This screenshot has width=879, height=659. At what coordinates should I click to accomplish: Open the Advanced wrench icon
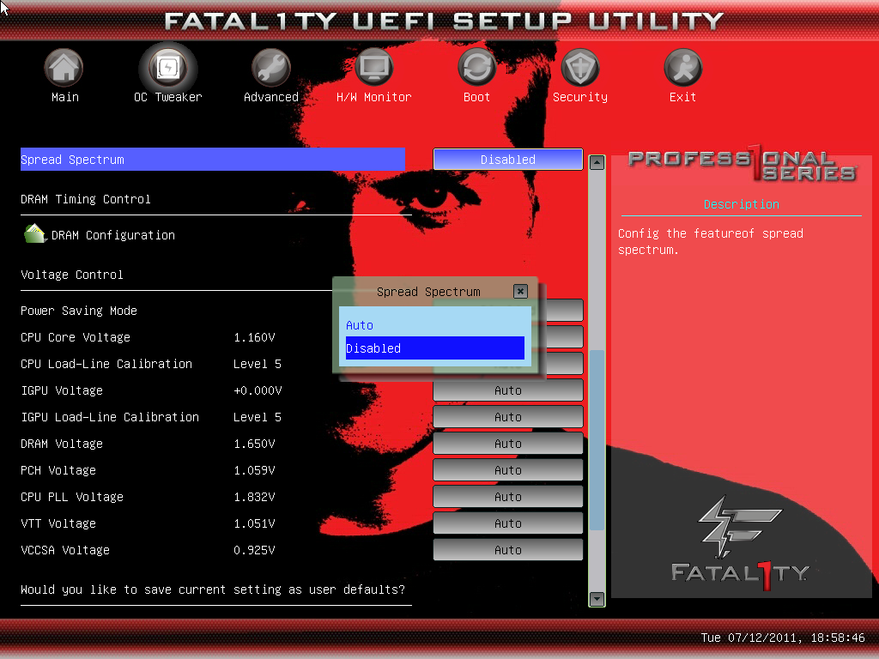pos(270,68)
